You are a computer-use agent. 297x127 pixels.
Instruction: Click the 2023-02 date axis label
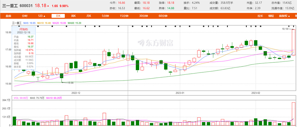256,93
